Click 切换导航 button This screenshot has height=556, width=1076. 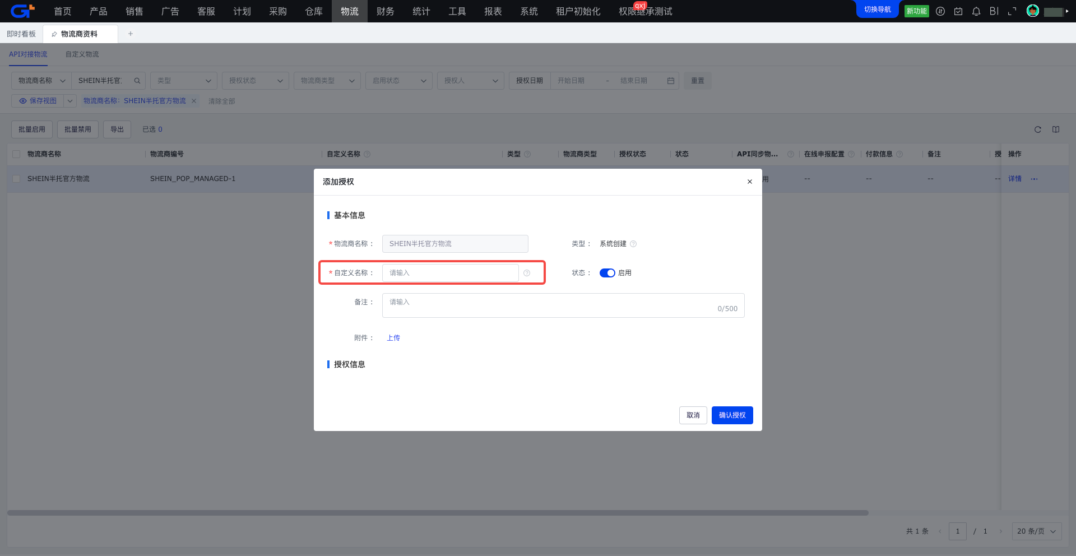pyautogui.click(x=878, y=10)
